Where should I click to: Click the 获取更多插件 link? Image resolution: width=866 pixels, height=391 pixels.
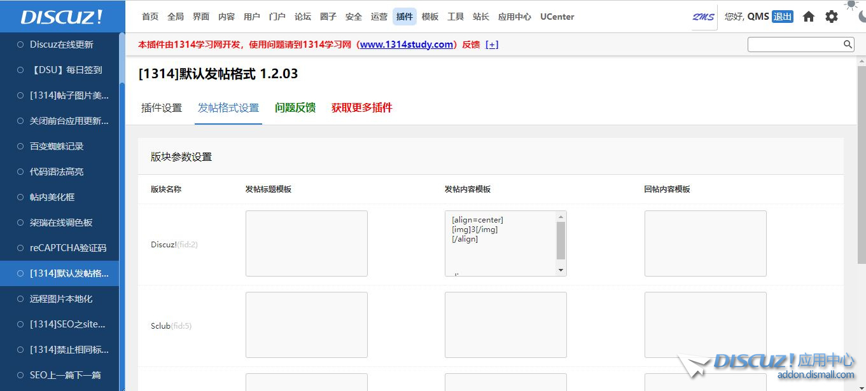[361, 108]
